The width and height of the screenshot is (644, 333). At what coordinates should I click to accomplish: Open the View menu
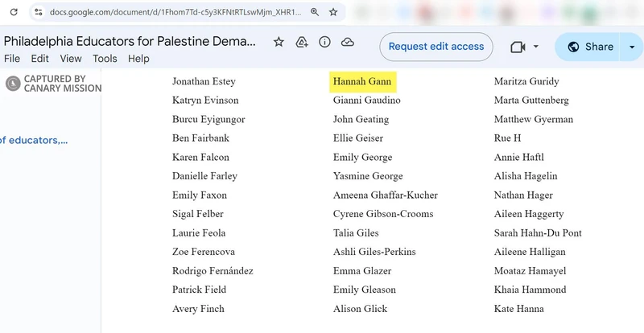tap(71, 59)
